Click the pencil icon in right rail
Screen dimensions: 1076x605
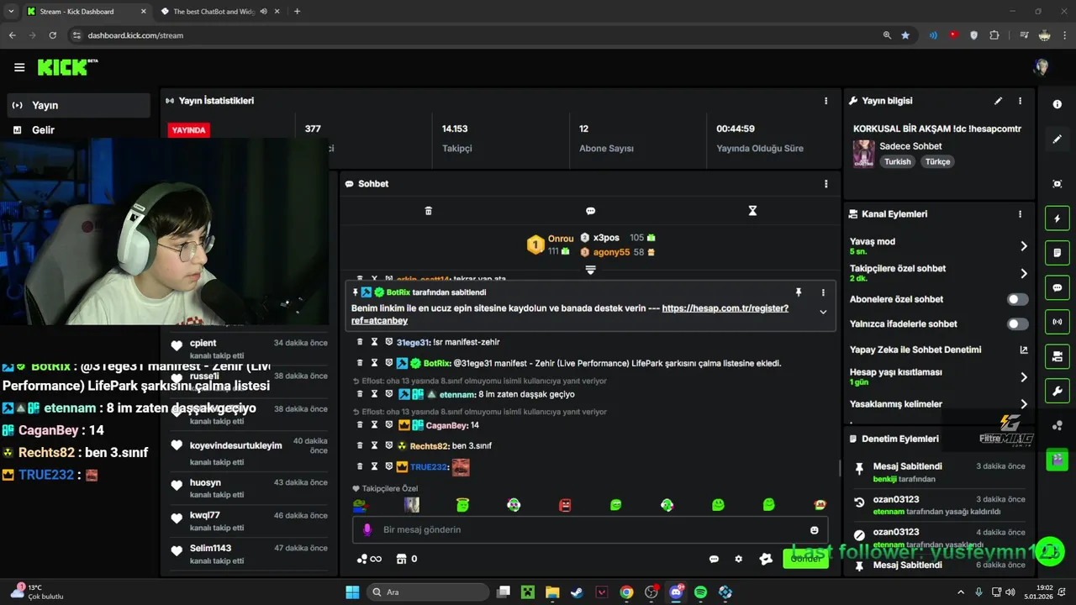coord(1058,139)
